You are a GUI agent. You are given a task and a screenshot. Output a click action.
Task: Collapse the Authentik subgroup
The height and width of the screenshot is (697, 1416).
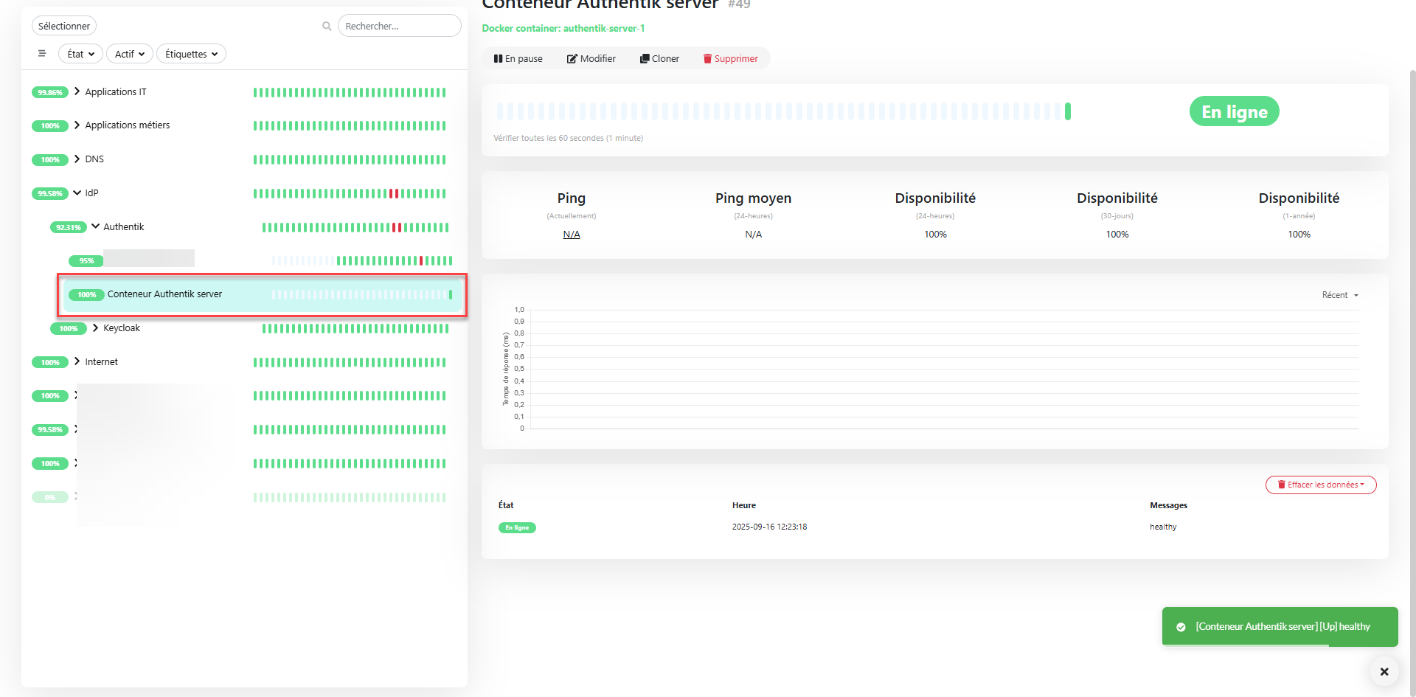coord(96,226)
